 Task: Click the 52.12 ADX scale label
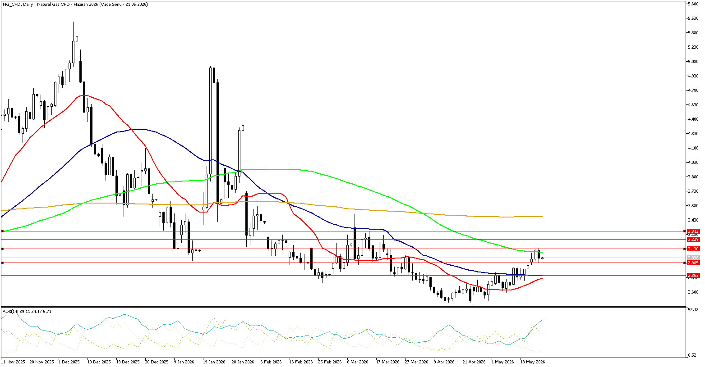[x=693, y=310]
